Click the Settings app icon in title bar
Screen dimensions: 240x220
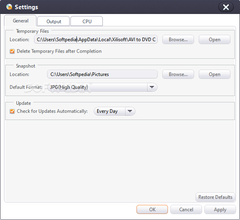[x=9, y=7]
